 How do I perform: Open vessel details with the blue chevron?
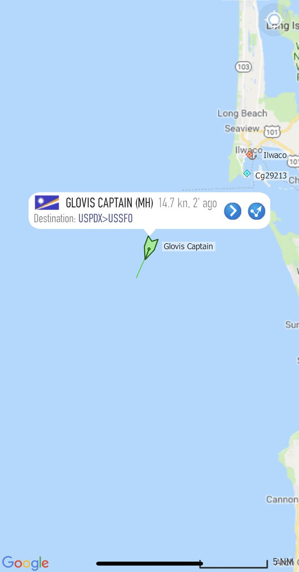(x=232, y=211)
